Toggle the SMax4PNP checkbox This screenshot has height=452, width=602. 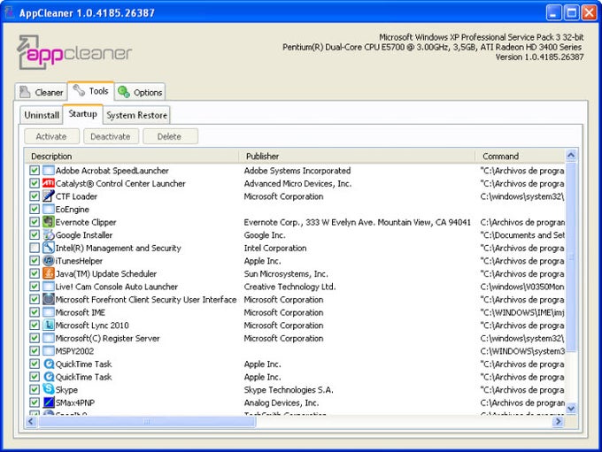click(x=35, y=402)
